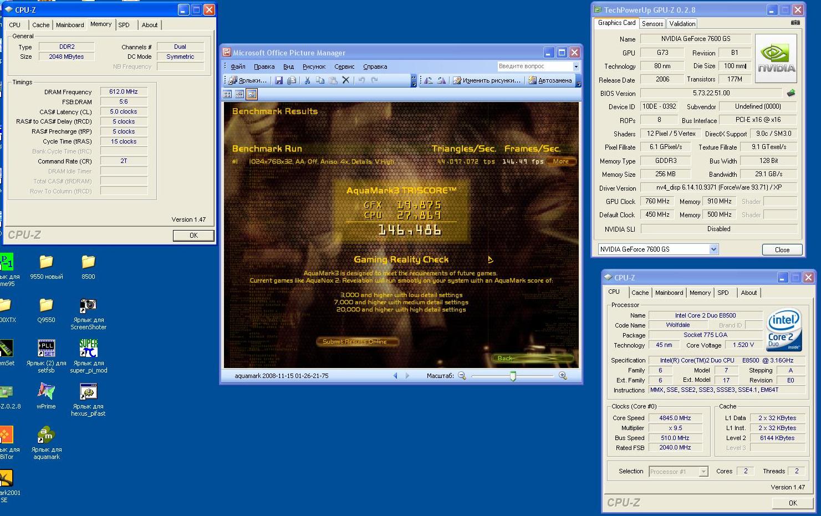Open the Сервис menu

pos(344,67)
